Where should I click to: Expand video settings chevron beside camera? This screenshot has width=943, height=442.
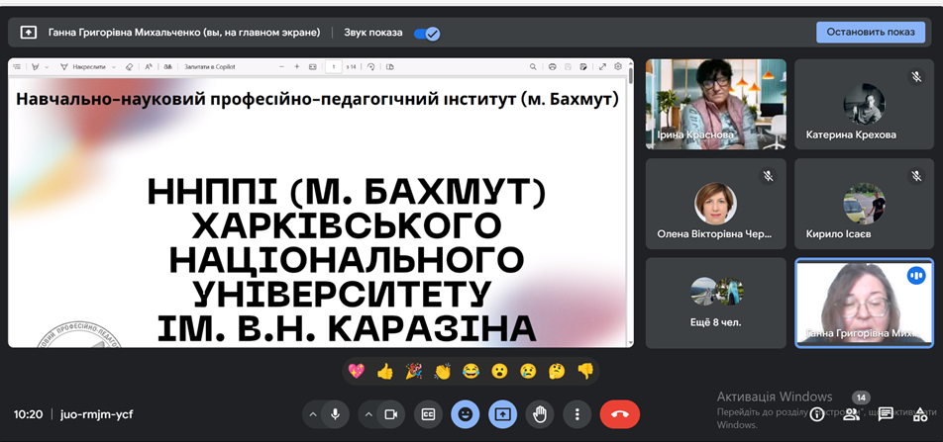click(368, 414)
